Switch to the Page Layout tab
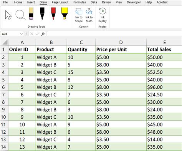Screen dimensions: 182x151 pos(60,2)
